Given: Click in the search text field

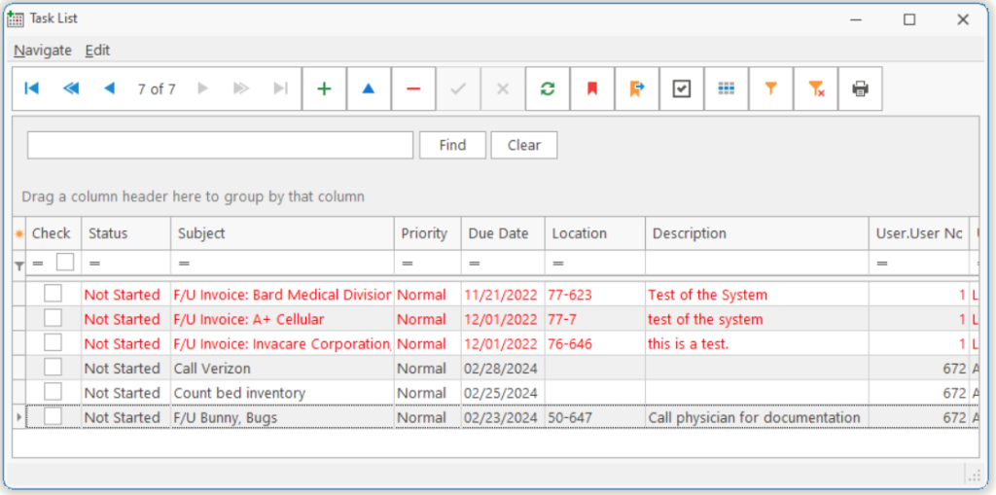Looking at the screenshot, I should [220, 145].
